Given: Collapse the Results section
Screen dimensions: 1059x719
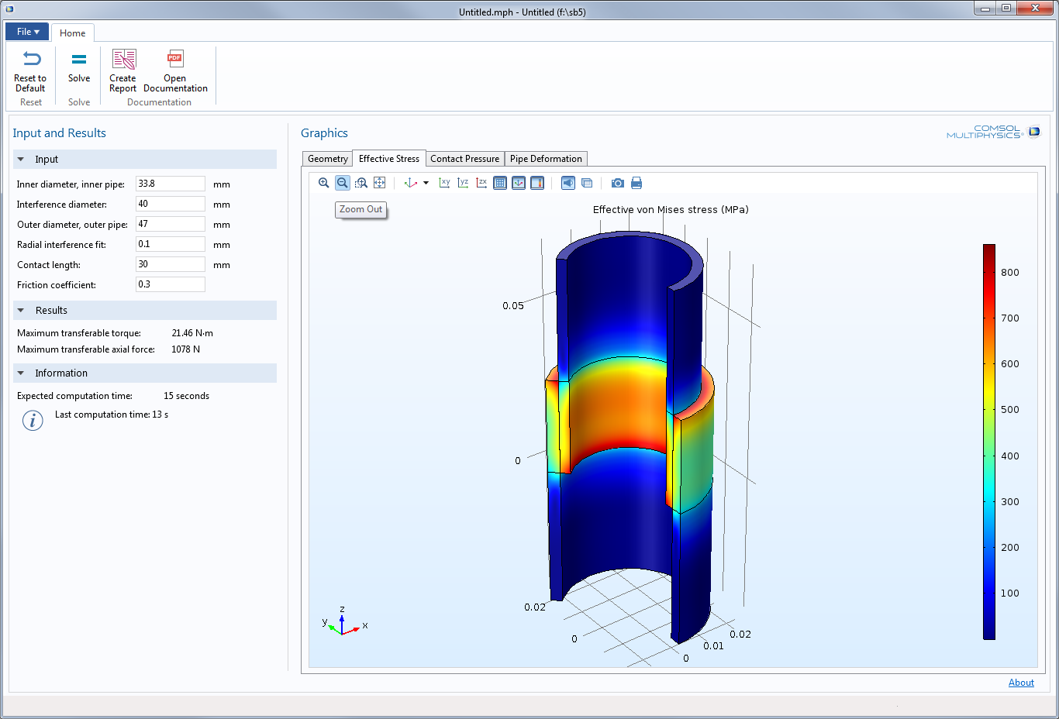Looking at the screenshot, I should (x=21, y=311).
